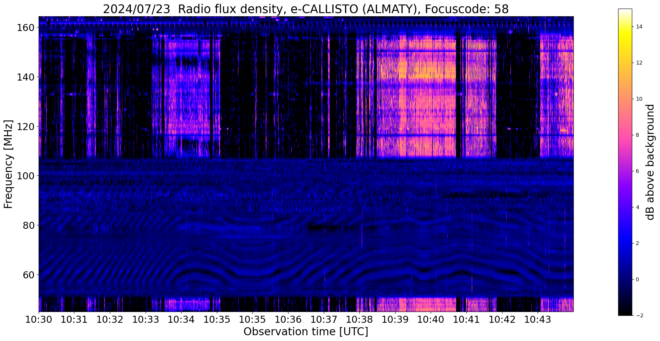The width and height of the screenshot is (660, 341).
Task: Click the 'Observation time [UTC]' axis label
Action: (x=306, y=332)
